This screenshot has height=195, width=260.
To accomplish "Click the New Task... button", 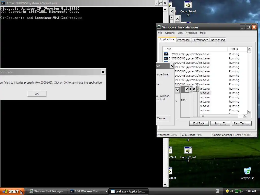I will point(241,123).
